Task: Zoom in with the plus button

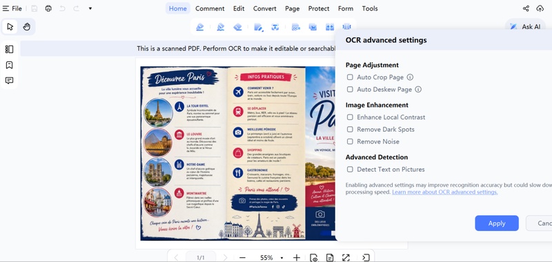Action: coord(297,258)
